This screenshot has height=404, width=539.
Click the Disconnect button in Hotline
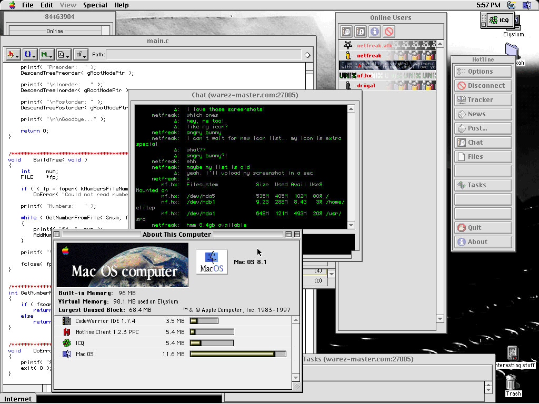pyautogui.click(x=483, y=86)
